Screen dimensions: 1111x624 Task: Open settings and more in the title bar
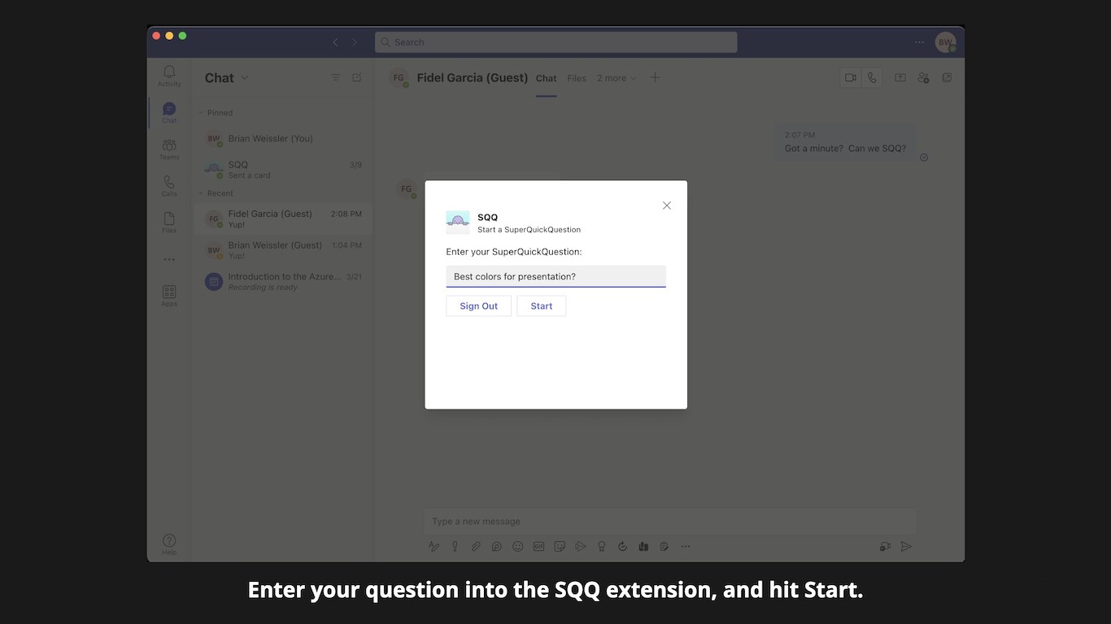[919, 42]
